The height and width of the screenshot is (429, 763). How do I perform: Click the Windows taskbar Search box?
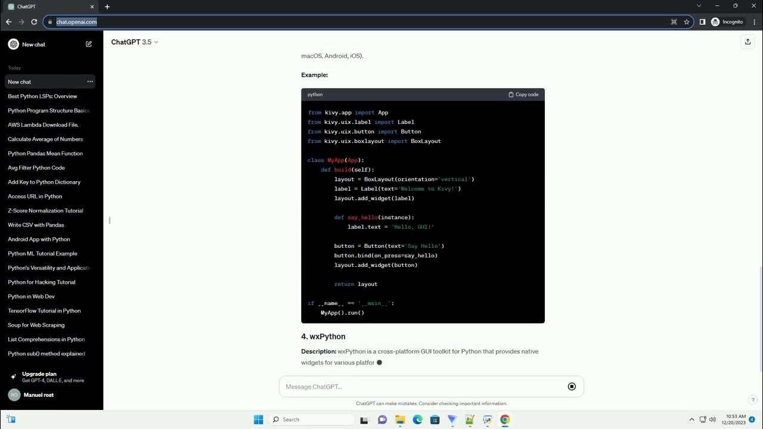pyautogui.click(x=312, y=419)
